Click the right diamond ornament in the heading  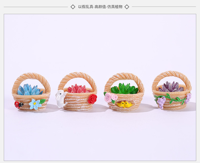(127, 7)
